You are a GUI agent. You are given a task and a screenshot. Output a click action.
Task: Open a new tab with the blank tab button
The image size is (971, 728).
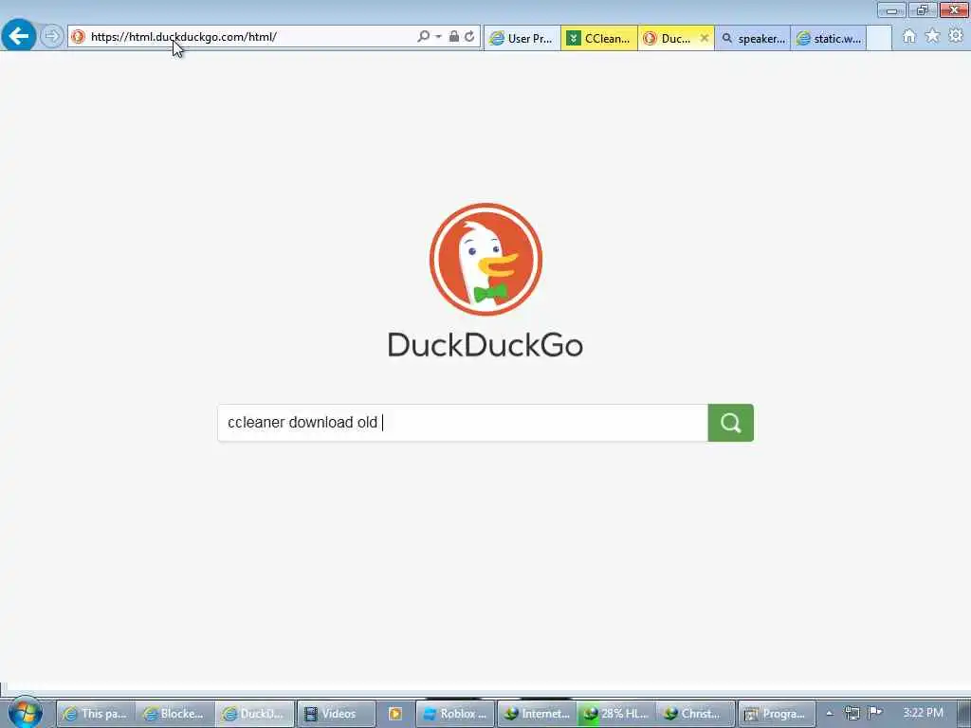pos(879,38)
